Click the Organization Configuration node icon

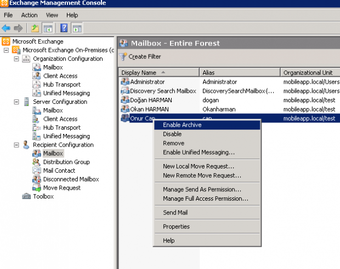click(x=26, y=59)
